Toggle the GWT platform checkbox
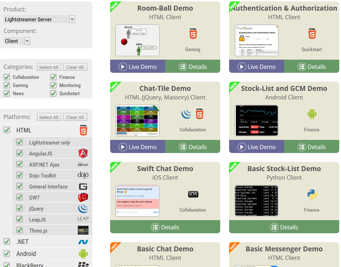The width and height of the screenshot is (341, 267). click(20, 197)
